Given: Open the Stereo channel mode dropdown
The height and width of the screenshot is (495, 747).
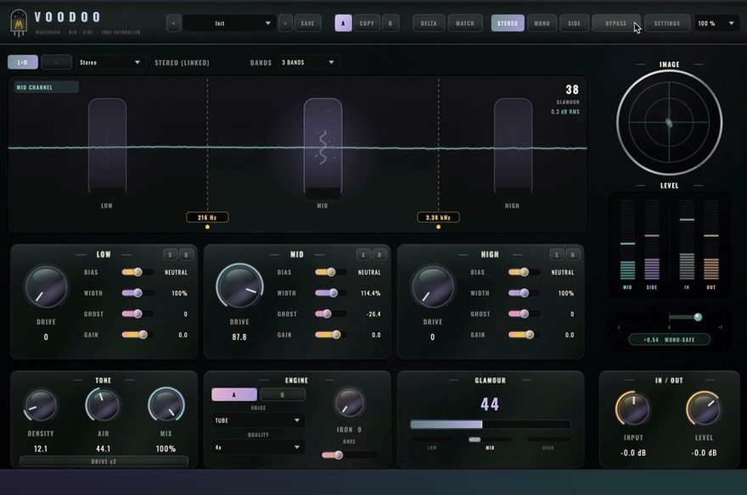Looking at the screenshot, I should pos(110,62).
